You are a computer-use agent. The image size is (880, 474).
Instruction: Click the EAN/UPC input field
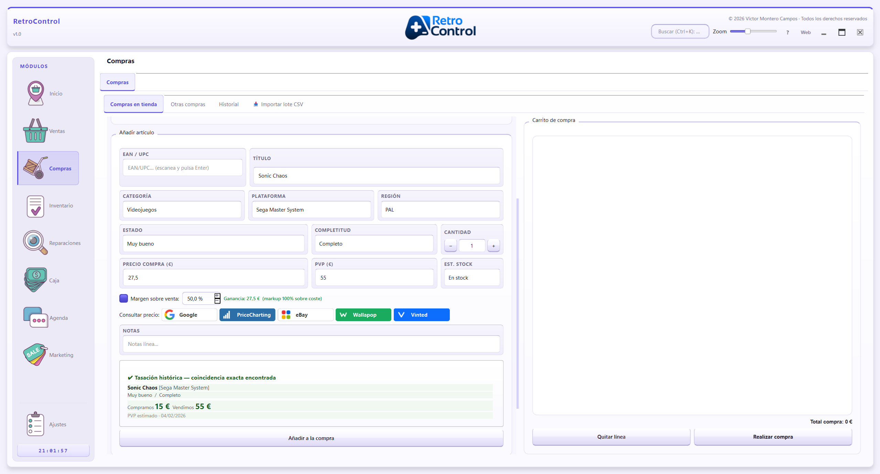coord(182,168)
